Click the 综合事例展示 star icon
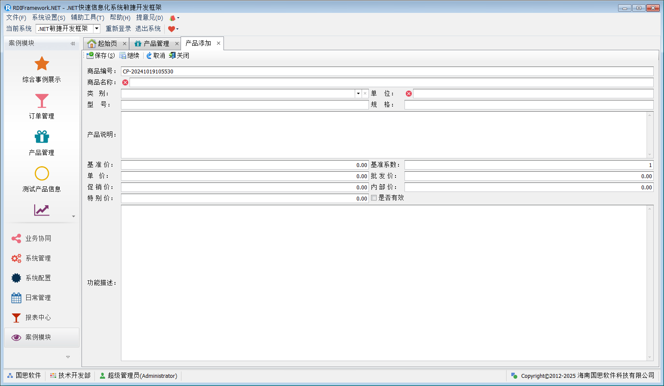Image resolution: width=664 pixels, height=386 pixels. (42, 64)
